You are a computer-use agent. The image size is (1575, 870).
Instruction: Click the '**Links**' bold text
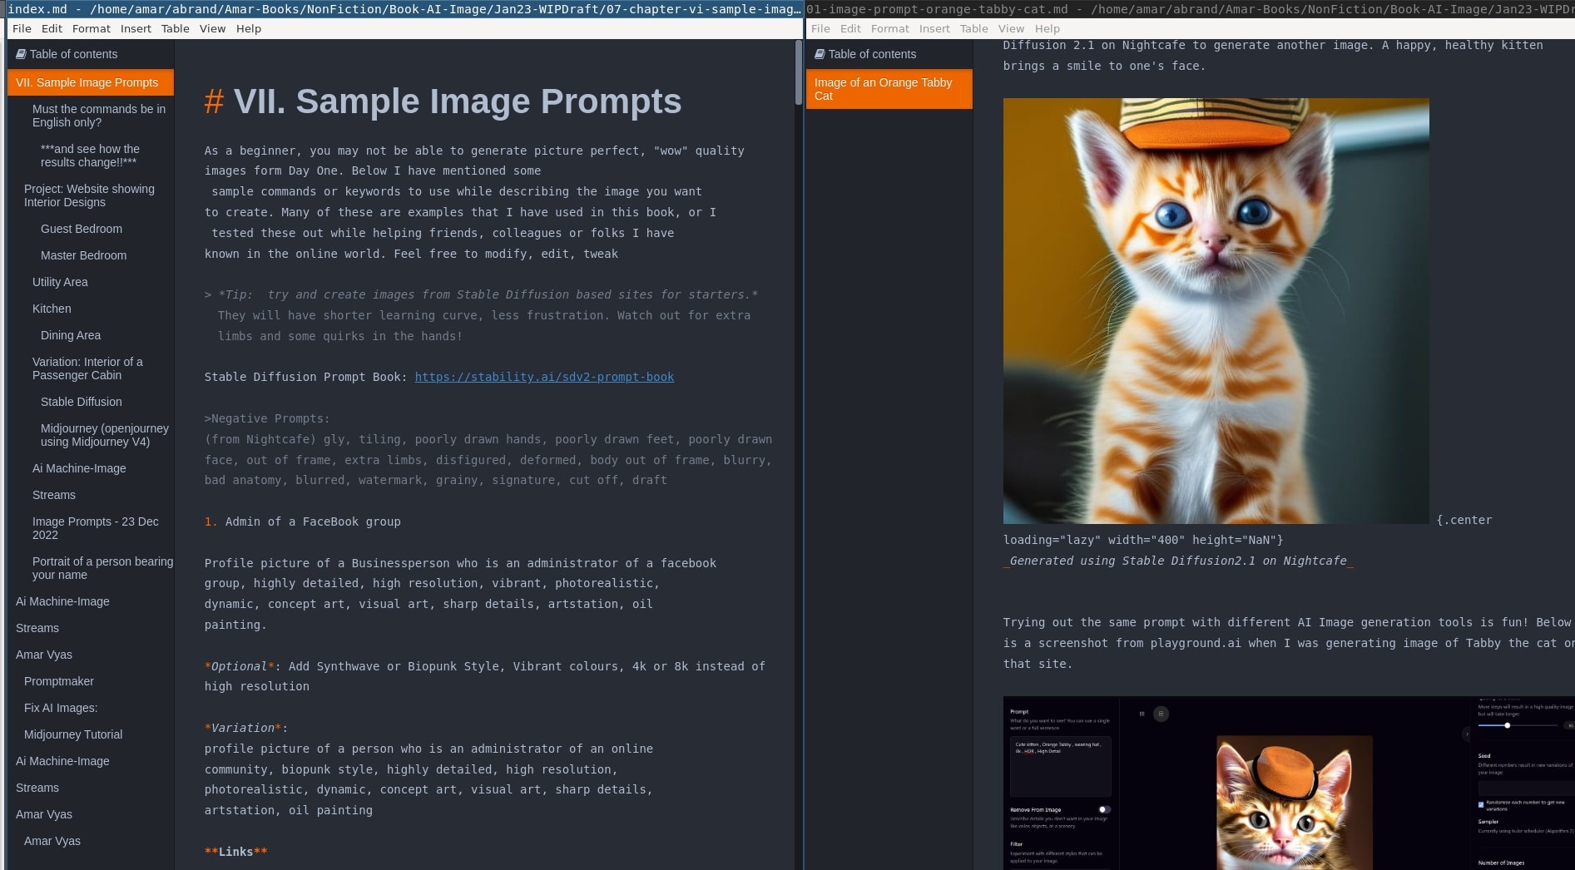(236, 852)
